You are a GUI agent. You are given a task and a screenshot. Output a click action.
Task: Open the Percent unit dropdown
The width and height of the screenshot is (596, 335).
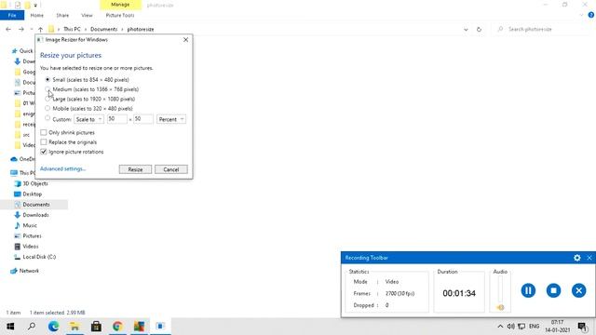171,119
